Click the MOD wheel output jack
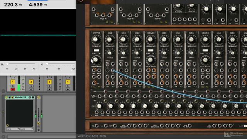The image size is (247, 139). (x=115, y=126)
